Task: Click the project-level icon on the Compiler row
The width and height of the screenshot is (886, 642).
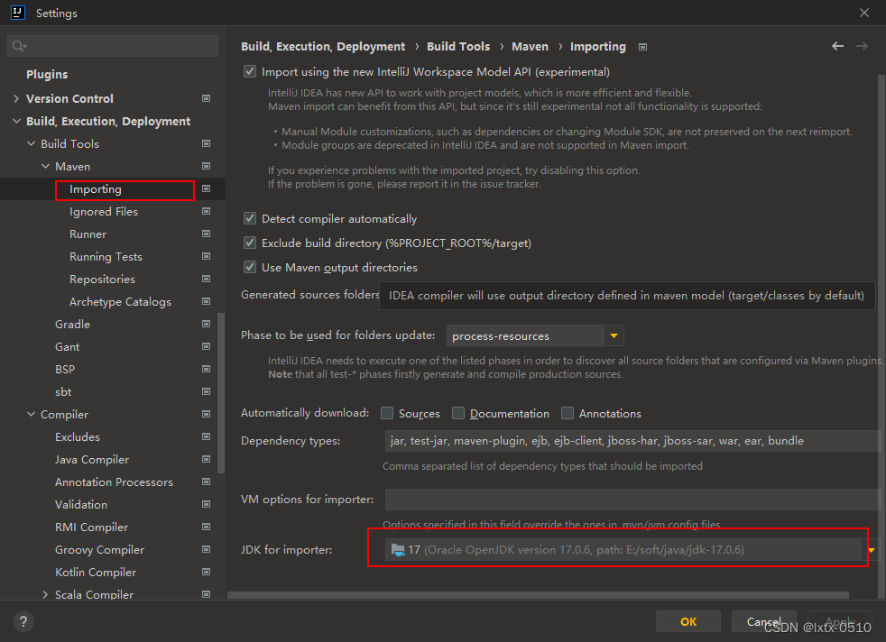Action: 207,415
